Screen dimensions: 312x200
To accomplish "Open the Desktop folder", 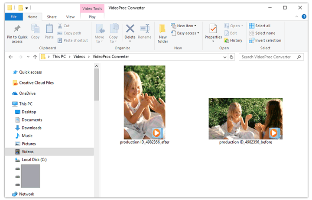I will tap(26, 112).
